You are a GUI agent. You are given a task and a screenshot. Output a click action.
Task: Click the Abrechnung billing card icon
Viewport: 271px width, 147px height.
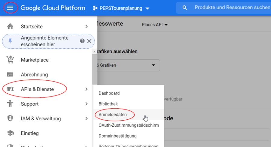10,74
